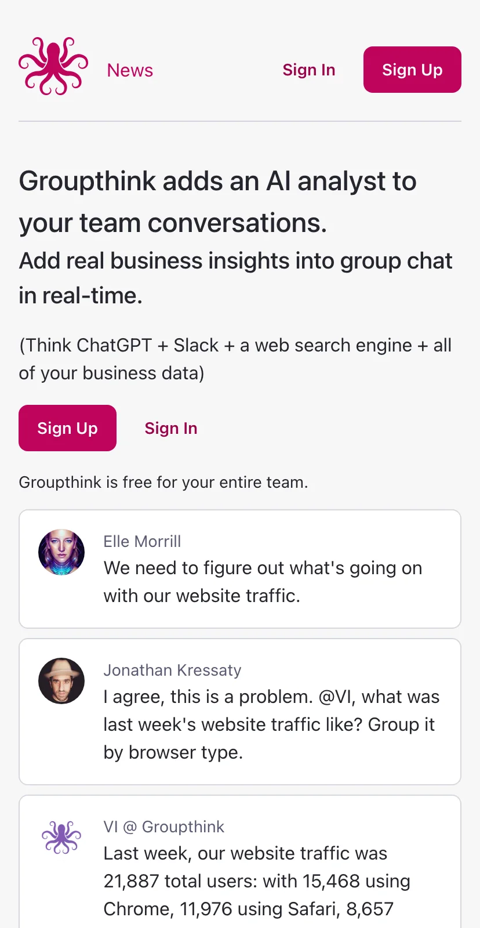The image size is (480, 928).
Task: Click Jonathan's message asking @VI for traffic
Action: click(271, 724)
